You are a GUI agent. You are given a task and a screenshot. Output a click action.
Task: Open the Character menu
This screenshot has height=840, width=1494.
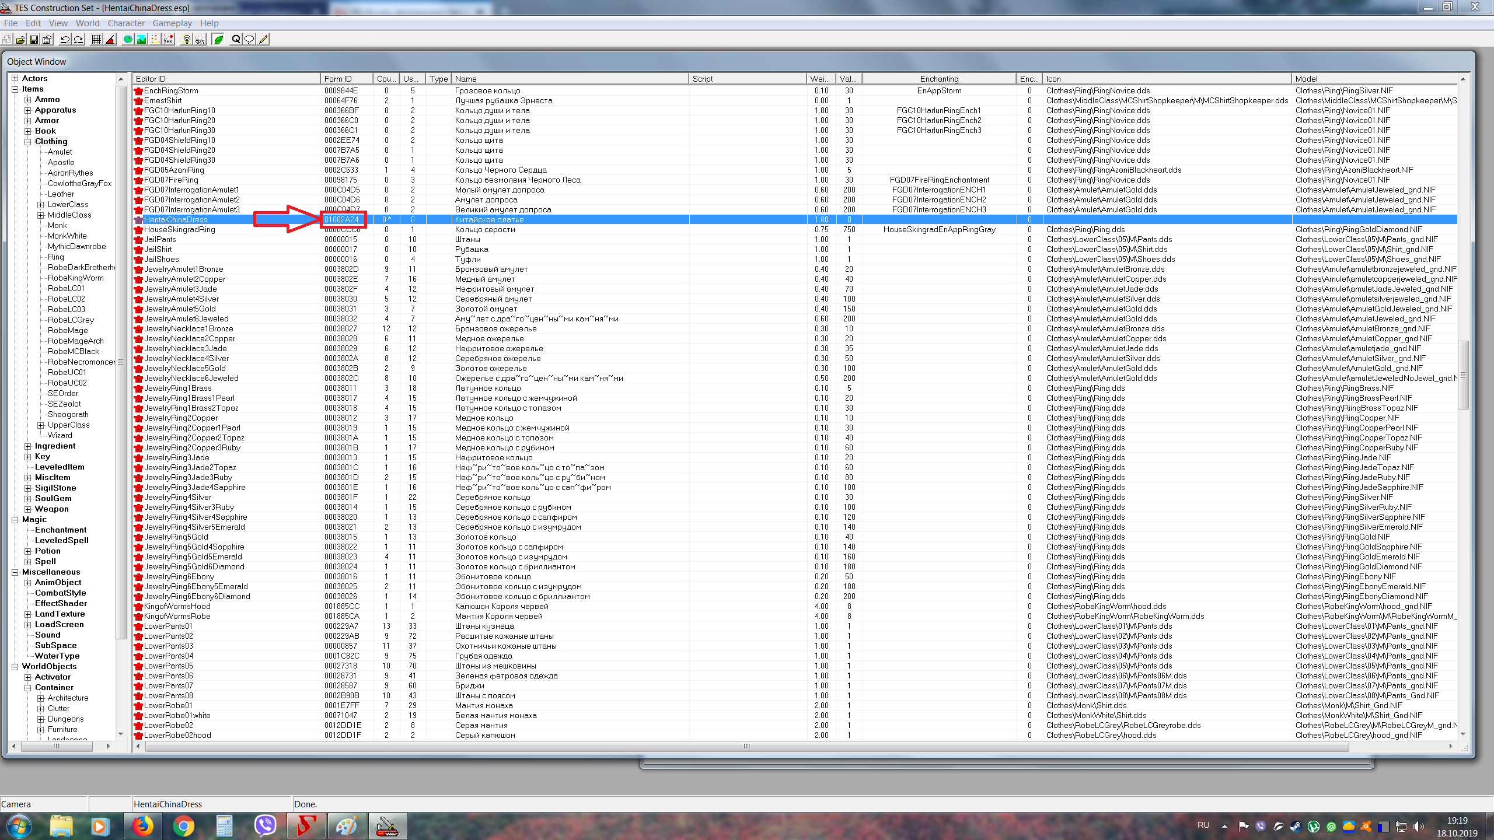coord(126,23)
